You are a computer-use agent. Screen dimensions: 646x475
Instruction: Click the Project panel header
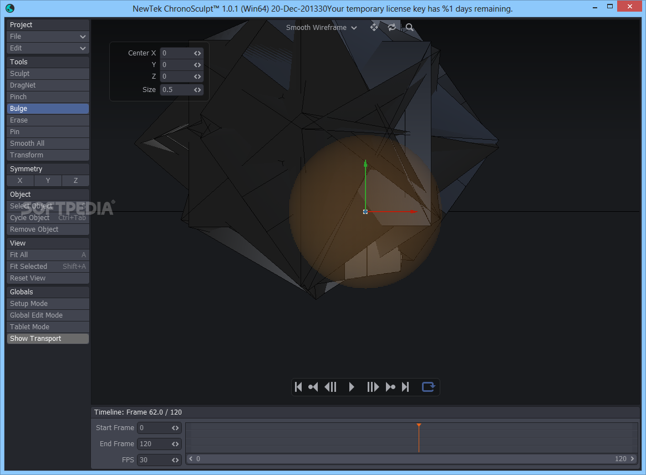click(x=48, y=25)
